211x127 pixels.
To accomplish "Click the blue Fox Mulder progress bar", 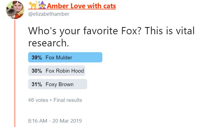I will pyautogui.click(x=65, y=57).
